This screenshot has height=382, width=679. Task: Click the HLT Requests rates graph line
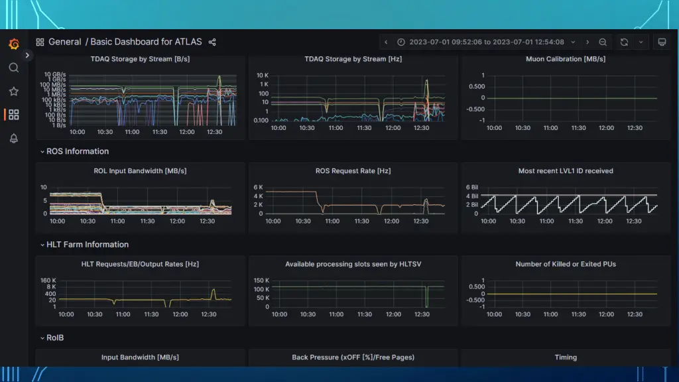click(145, 299)
